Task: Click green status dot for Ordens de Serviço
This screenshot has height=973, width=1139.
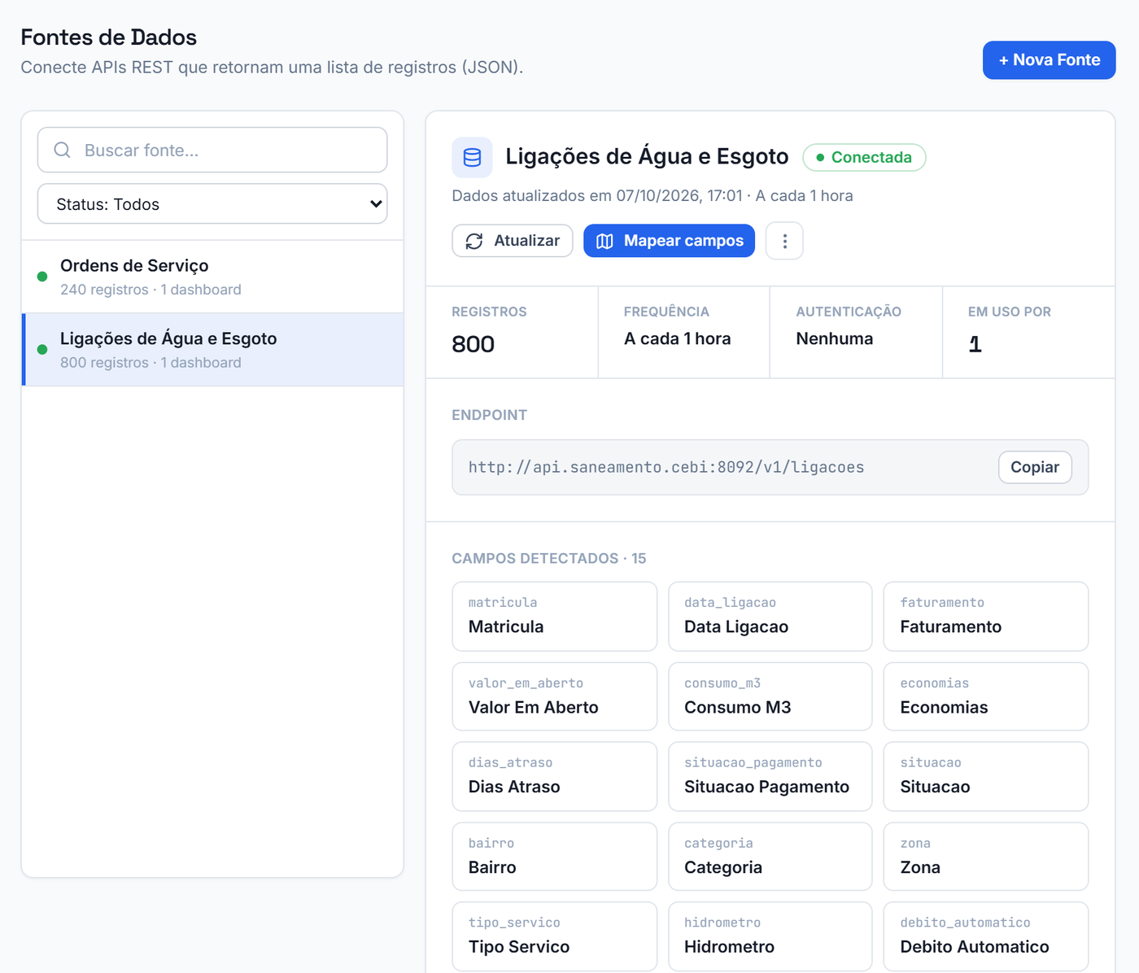Action: [x=42, y=277]
